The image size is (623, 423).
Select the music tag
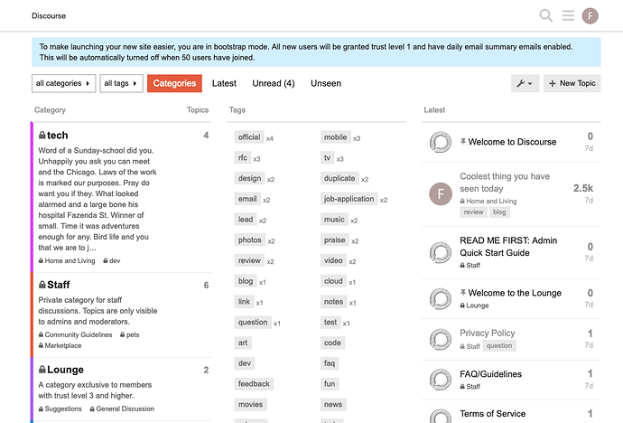click(334, 220)
